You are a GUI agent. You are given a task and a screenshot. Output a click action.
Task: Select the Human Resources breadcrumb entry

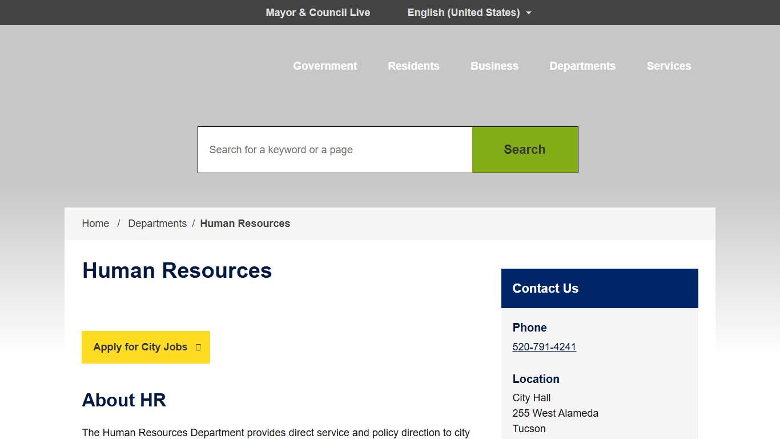(245, 223)
